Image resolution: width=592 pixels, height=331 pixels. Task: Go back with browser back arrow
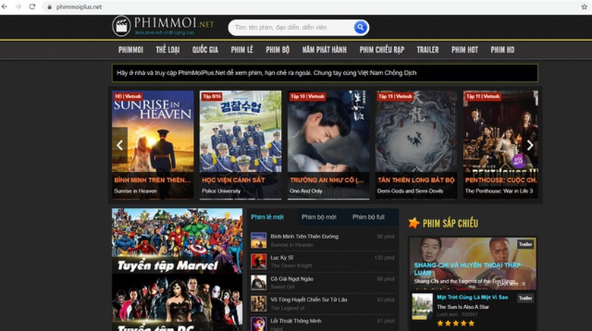(6, 6)
